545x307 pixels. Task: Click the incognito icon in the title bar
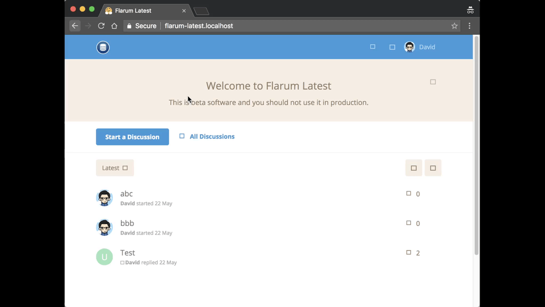470,10
